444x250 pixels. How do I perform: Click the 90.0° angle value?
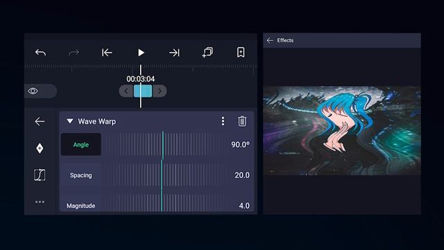point(241,144)
